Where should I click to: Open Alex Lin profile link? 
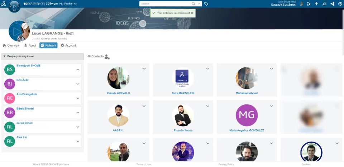coord(22,137)
